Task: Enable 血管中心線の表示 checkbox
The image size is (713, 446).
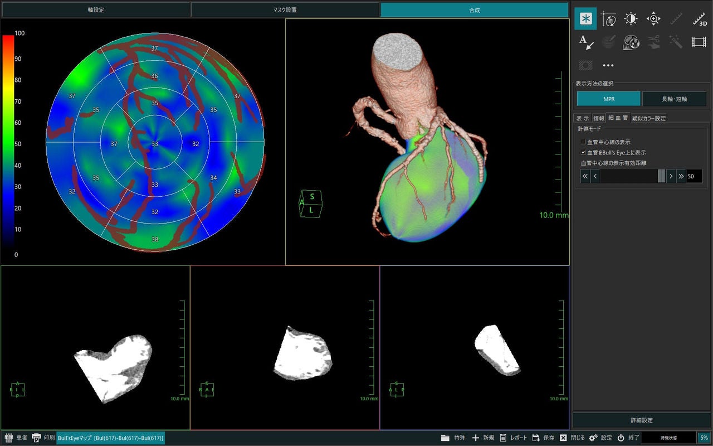Action: point(583,142)
